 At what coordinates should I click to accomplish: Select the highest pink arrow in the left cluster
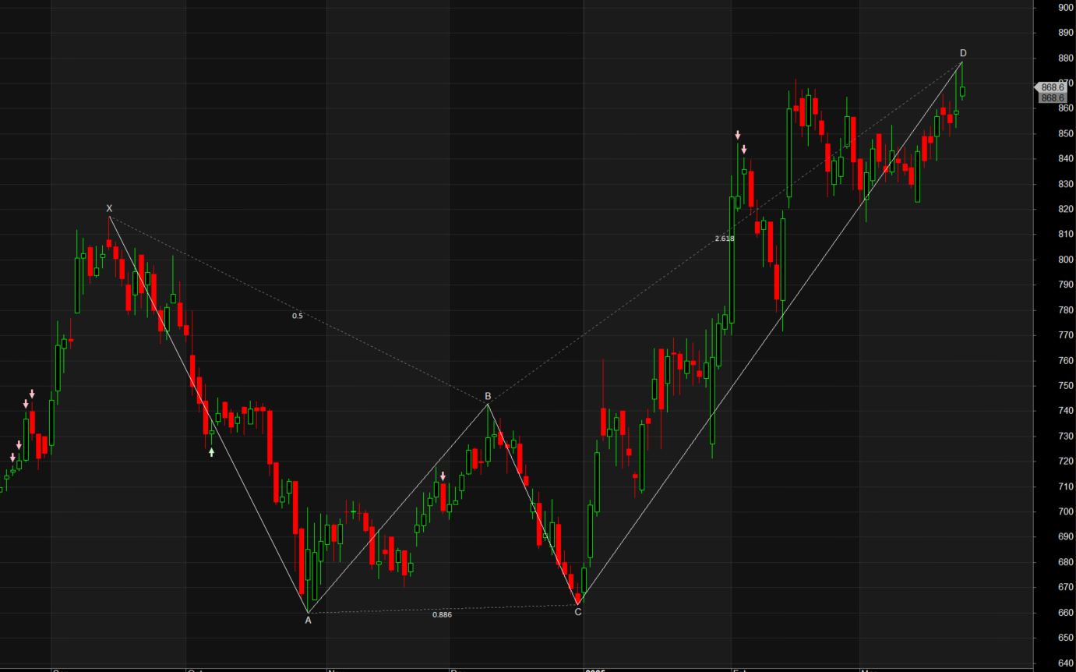pyautogui.click(x=32, y=394)
